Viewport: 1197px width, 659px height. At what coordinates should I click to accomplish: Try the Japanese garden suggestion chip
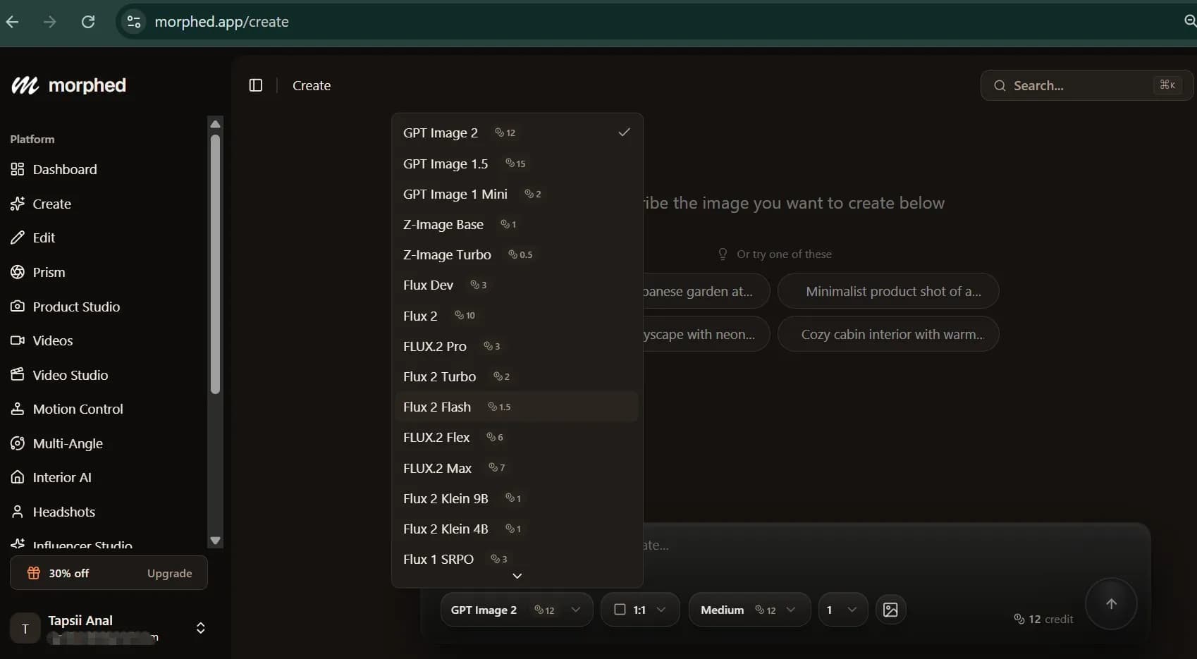(x=706, y=291)
